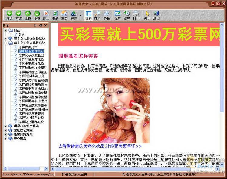Click the 上移 up arrow icon

(28, 14)
